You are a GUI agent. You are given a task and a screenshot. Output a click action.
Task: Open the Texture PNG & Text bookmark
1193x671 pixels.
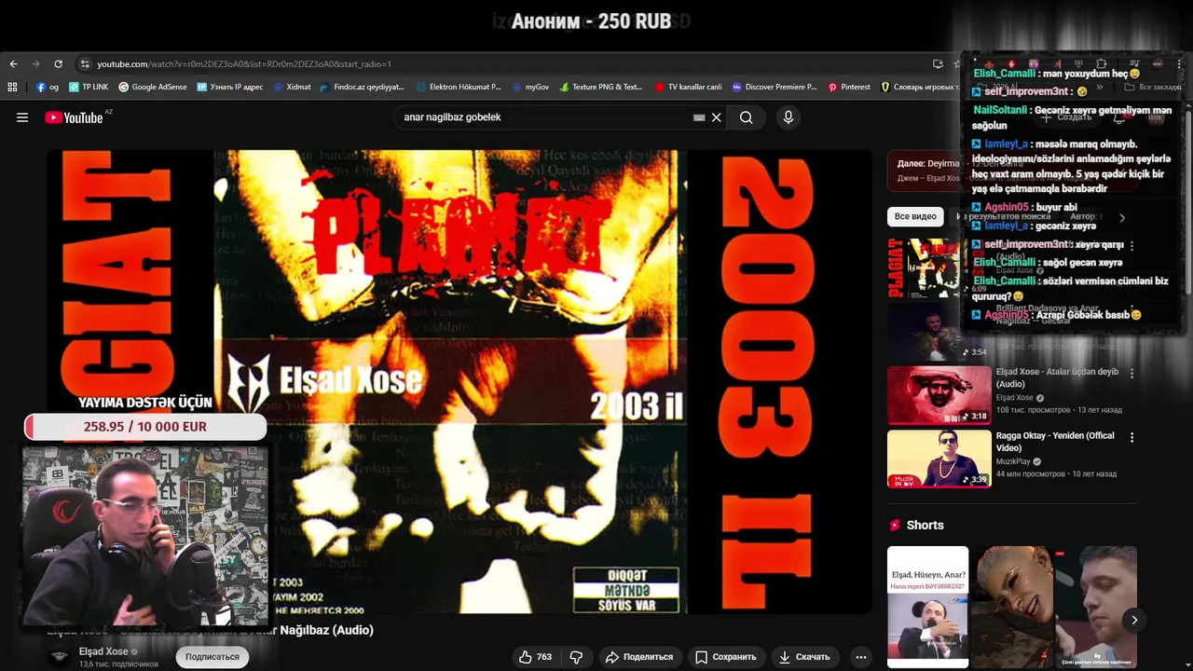[x=601, y=87]
